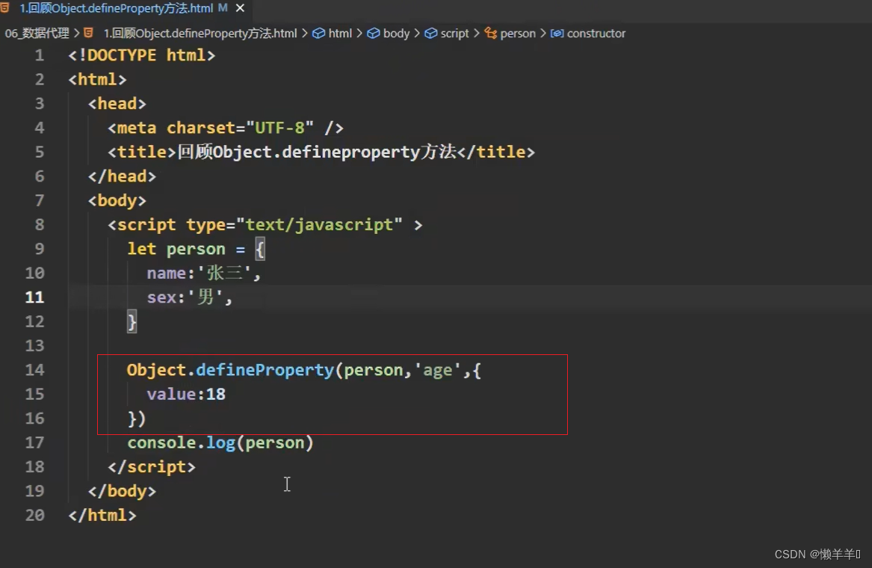
Task: Click the closing brace on line 12
Action: (132, 321)
